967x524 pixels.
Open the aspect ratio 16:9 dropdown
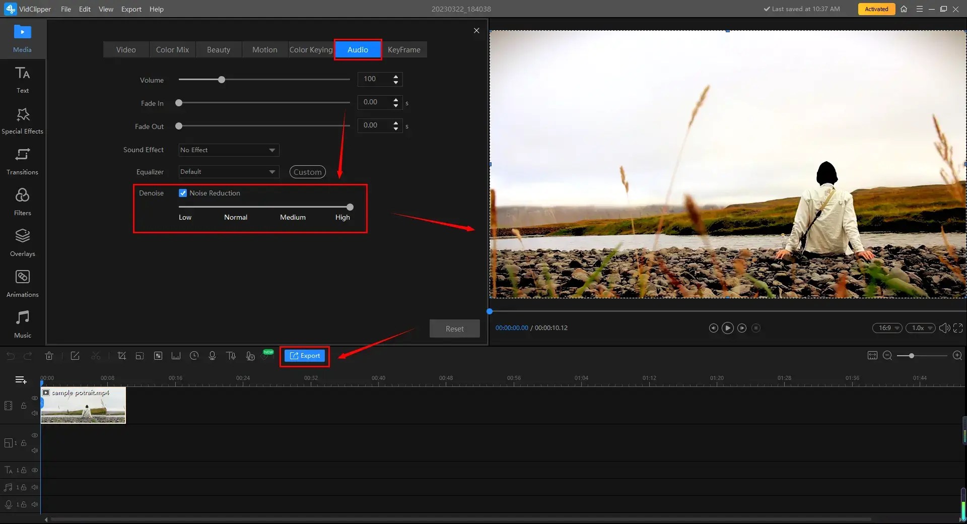(x=886, y=328)
